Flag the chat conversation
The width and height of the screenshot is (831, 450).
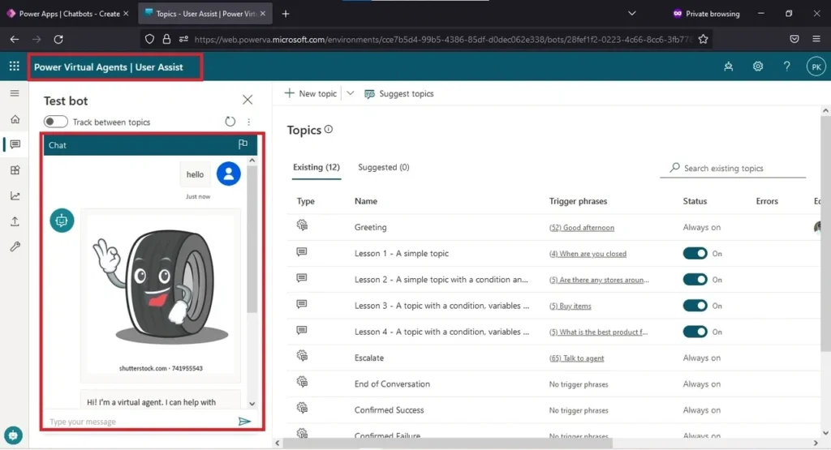click(x=243, y=144)
